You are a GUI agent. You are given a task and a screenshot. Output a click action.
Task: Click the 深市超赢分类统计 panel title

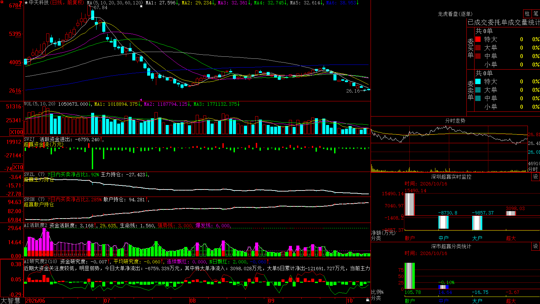click(451, 246)
